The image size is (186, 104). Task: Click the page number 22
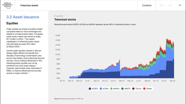pos(180,5)
